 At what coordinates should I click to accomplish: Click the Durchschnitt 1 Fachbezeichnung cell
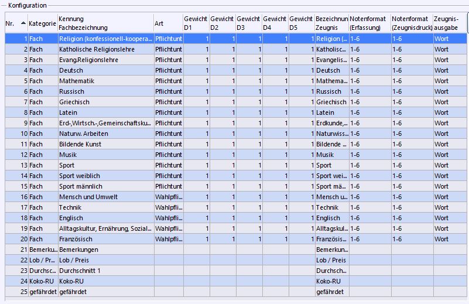tap(105, 271)
